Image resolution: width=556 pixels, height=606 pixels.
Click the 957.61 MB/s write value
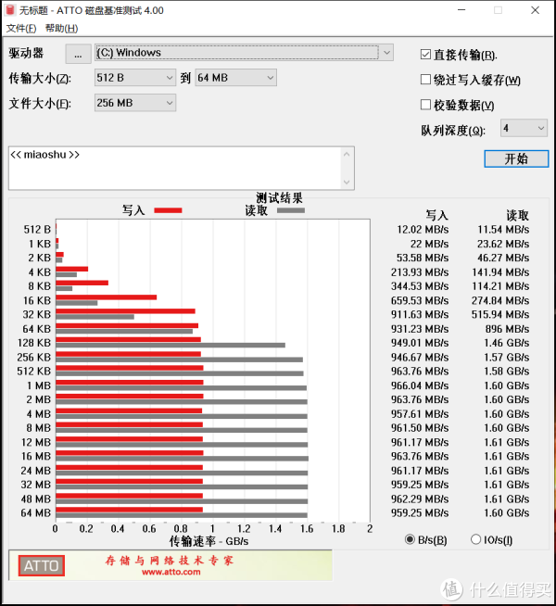tap(420, 414)
